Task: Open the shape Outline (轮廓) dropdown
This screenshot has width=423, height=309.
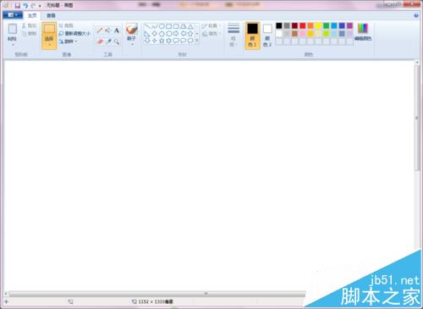Action: pyautogui.click(x=211, y=26)
